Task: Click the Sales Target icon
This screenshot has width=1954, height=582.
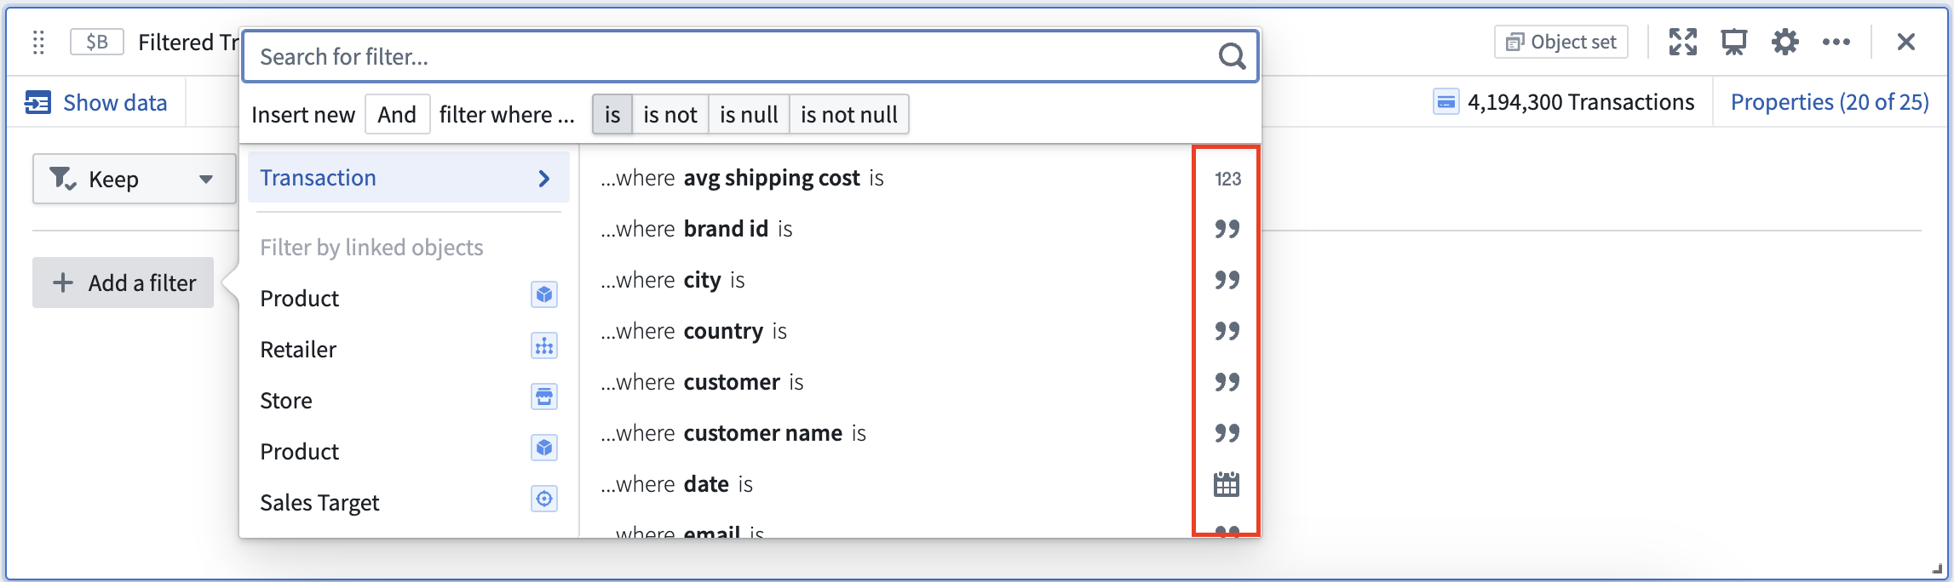Action: pyautogui.click(x=544, y=499)
